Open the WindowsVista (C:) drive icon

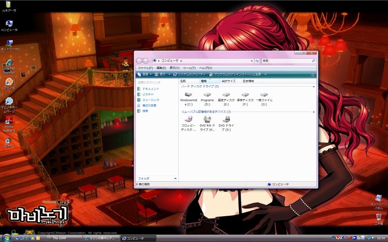tap(188, 99)
